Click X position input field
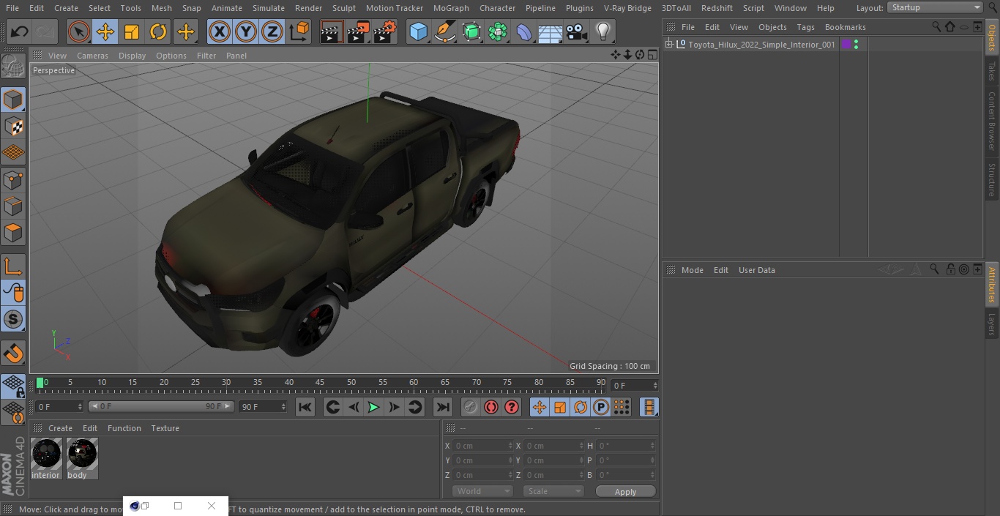 coord(482,446)
